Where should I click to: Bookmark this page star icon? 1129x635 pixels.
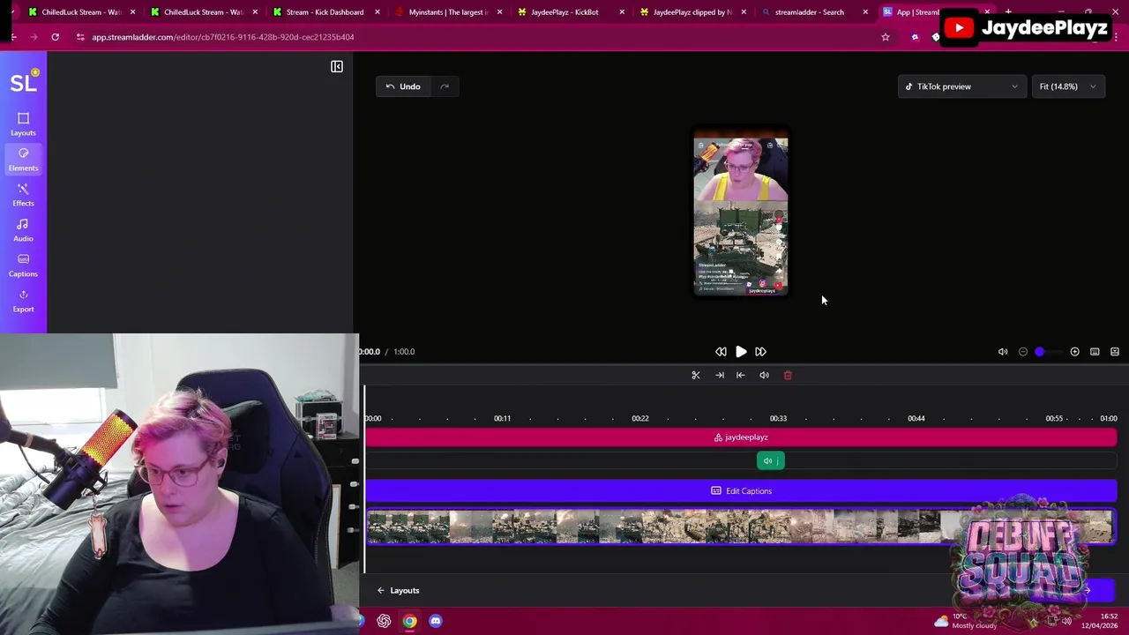[x=886, y=37]
